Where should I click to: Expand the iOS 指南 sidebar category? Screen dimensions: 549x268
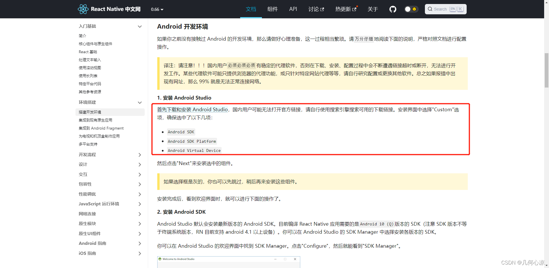point(110,253)
